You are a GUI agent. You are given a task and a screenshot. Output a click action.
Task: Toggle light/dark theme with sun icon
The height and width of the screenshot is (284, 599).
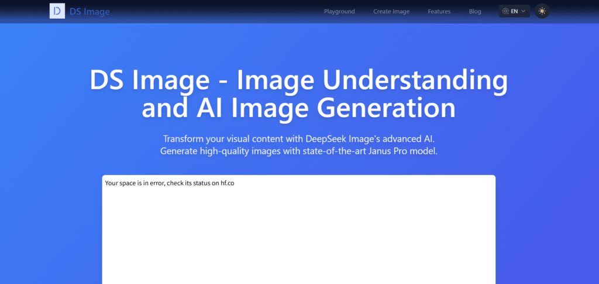point(542,11)
